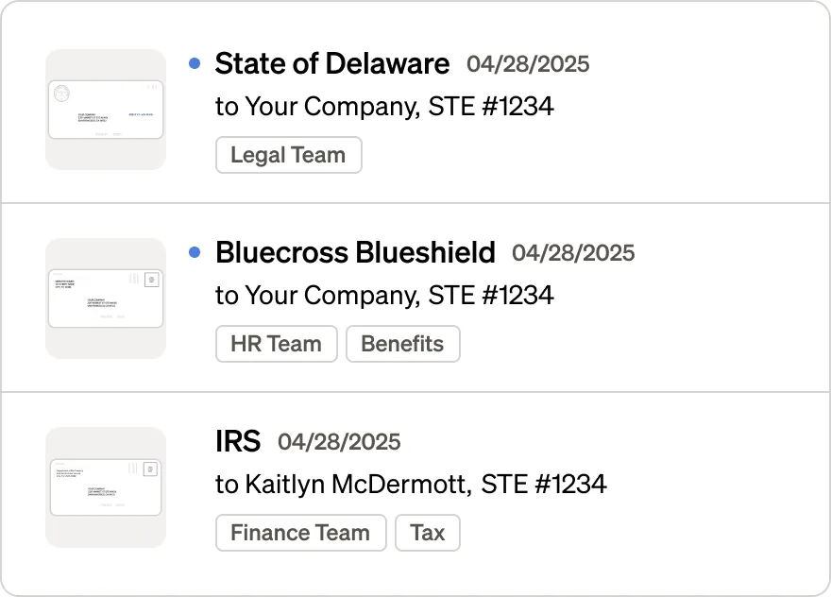Click the State of Delaware sender name
Image resolution: width=831 pixels, height=597 pixels.
331,63
